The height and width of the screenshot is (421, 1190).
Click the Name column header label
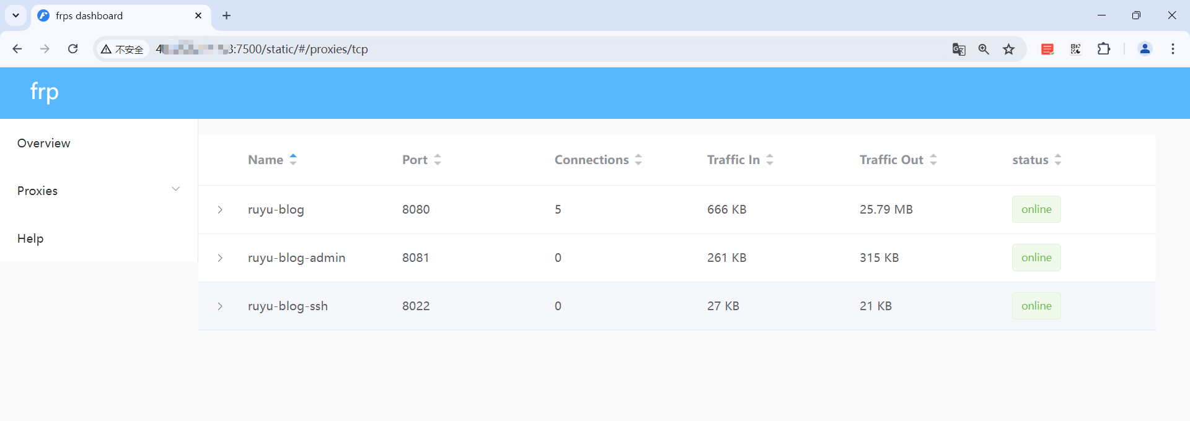point(265,160)
